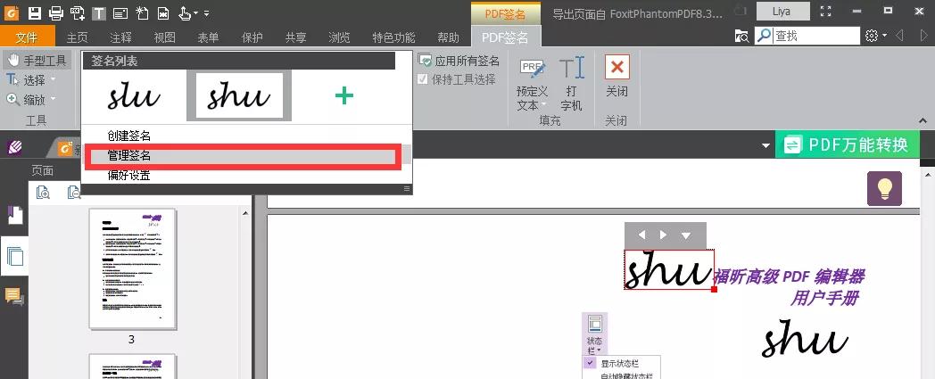This screenshot has height=379, width=935.
Task: Switch to the 共享 ribbon tab
Action: [296, 37]
